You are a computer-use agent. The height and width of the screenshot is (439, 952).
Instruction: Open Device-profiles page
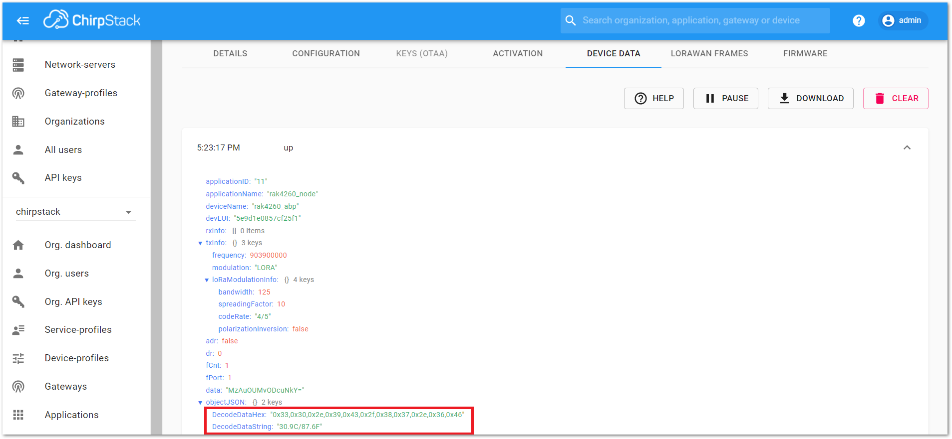click(76, 358)
